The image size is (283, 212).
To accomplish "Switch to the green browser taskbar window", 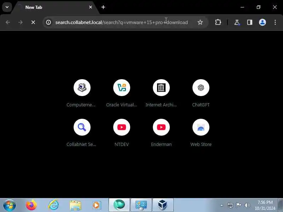I will coord(119,205).
